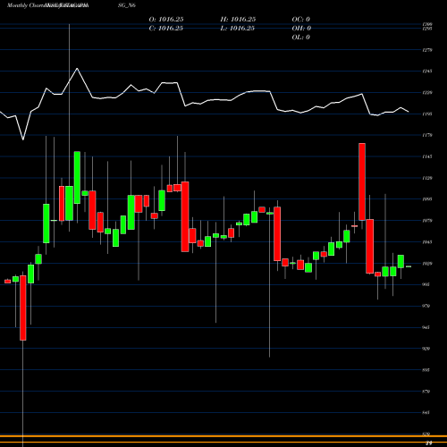Screen dimensions: 447x447
Task: Click the OH: 0 reading
Action: 301,28
